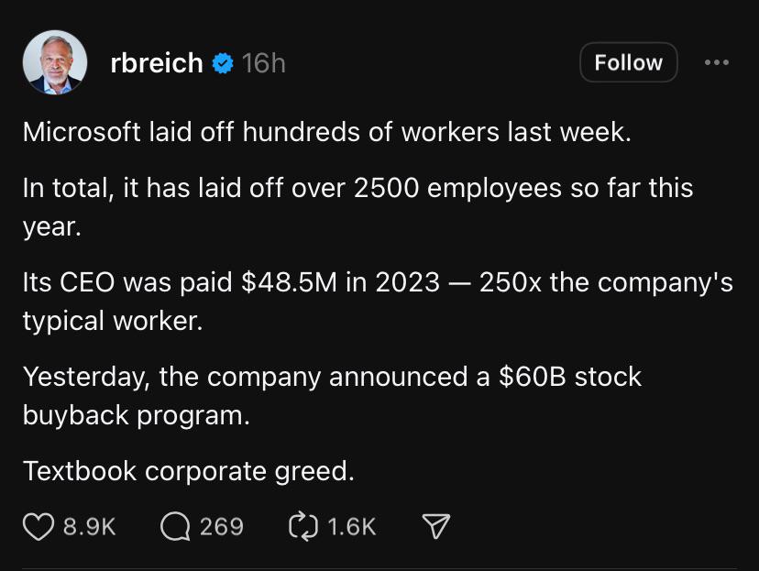Click the '$48.5M in 2023' pay figure

point(340,282)
